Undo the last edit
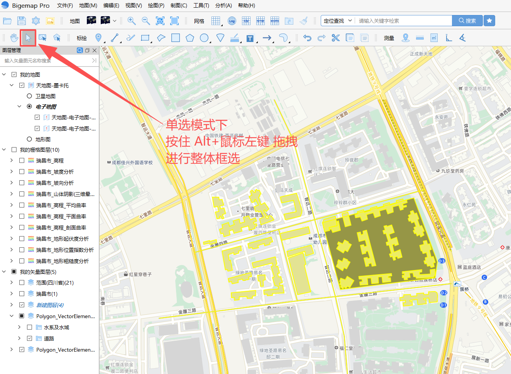The height and width of the screenshot is (374, 511). pos(307,38)
